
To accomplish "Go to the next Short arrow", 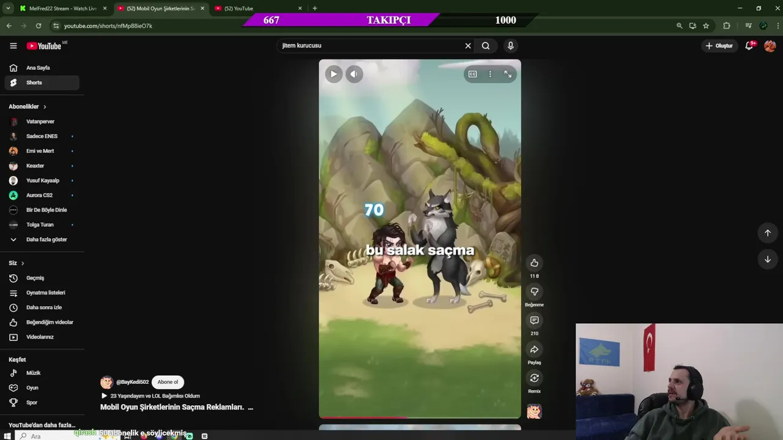I will 767,259.
